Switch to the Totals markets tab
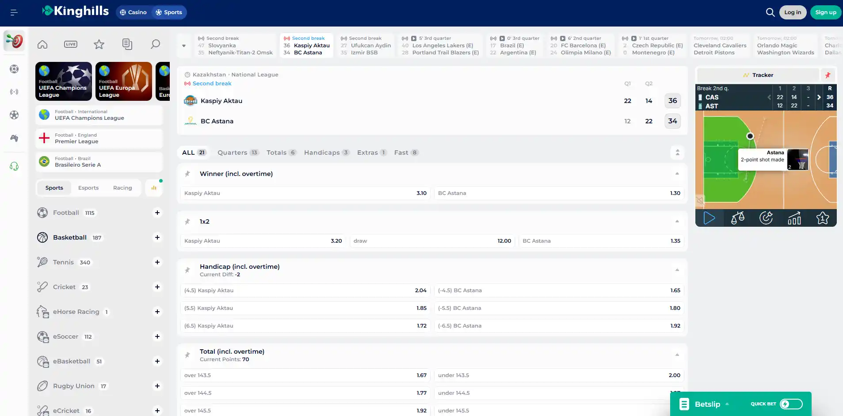The width and height of the screenshot is (843, 416). [281, 153]
